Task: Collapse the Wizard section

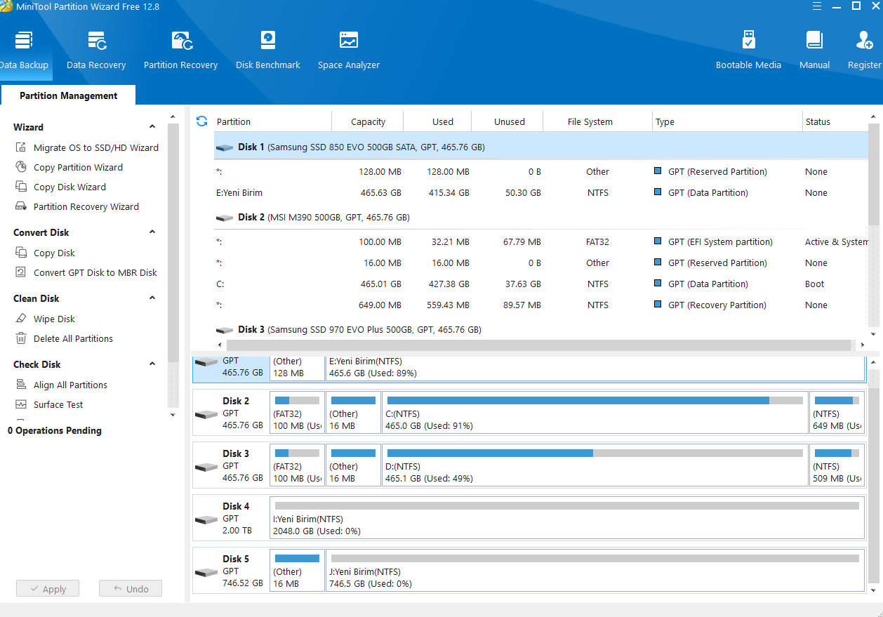Action: (152, 127)
